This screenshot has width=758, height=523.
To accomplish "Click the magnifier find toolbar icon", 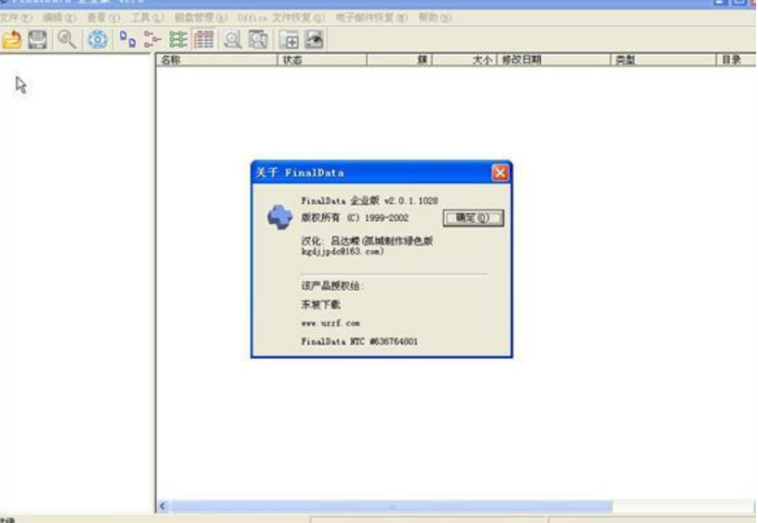I will coord(67,40).
